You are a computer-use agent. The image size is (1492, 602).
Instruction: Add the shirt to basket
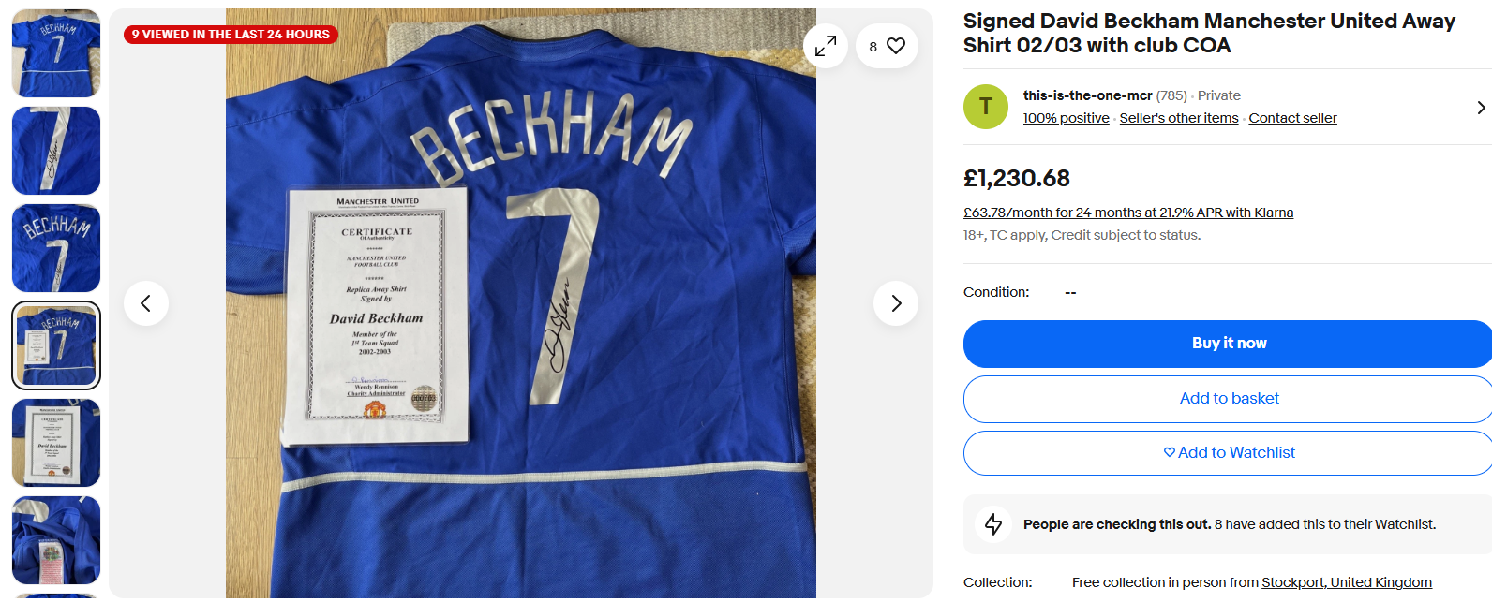tap(1229, 399)
